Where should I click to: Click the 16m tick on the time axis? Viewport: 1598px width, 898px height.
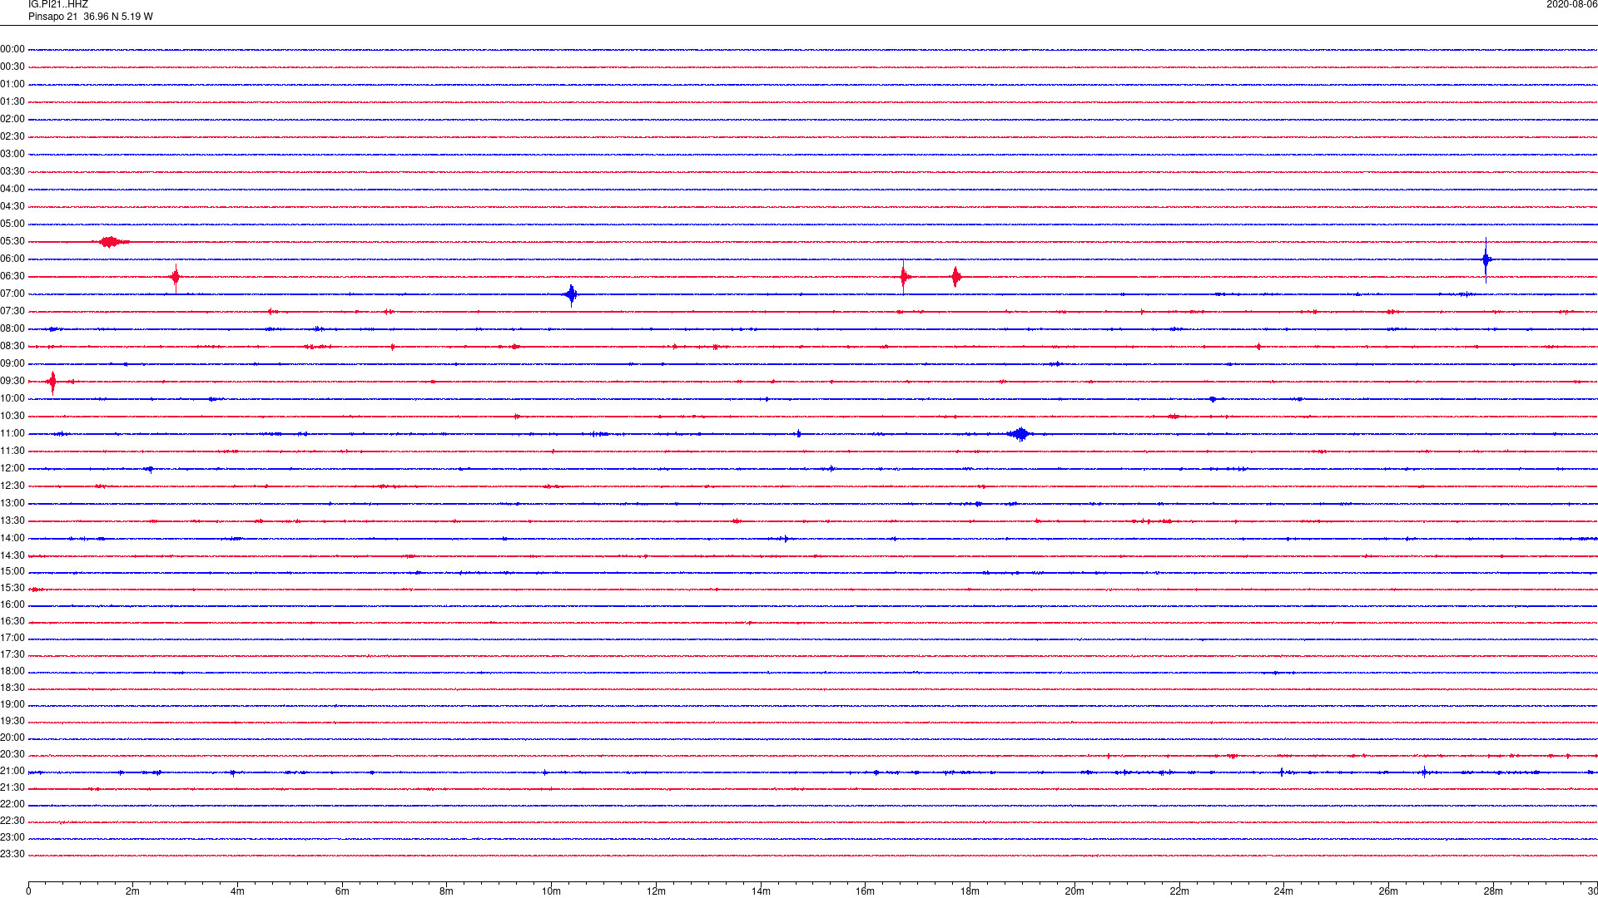pyautogui.click(x=866, y=891)
